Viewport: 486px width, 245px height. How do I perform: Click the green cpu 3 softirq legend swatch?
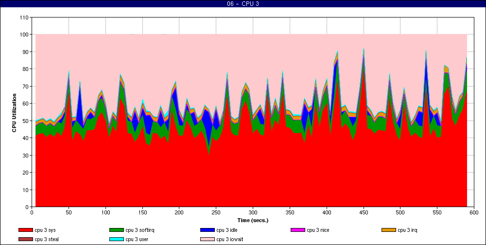116,230
